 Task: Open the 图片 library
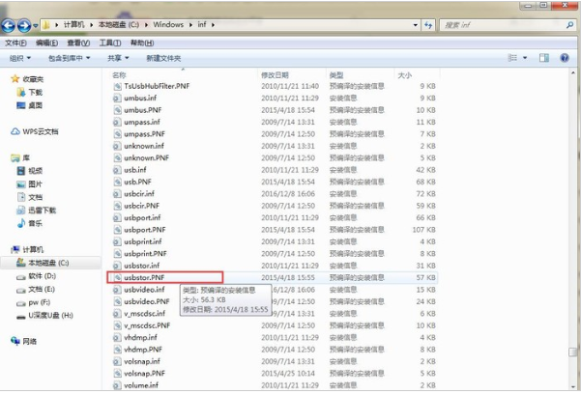point(35,183)
